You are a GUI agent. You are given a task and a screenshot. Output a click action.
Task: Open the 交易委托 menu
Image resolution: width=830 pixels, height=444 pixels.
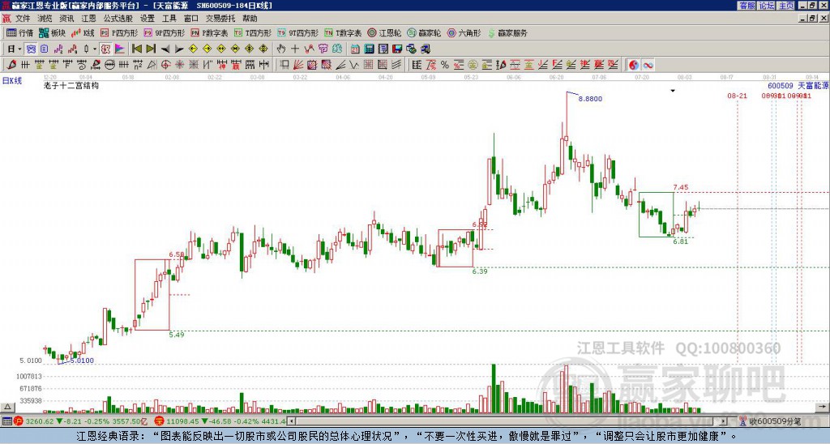(220, 19)
